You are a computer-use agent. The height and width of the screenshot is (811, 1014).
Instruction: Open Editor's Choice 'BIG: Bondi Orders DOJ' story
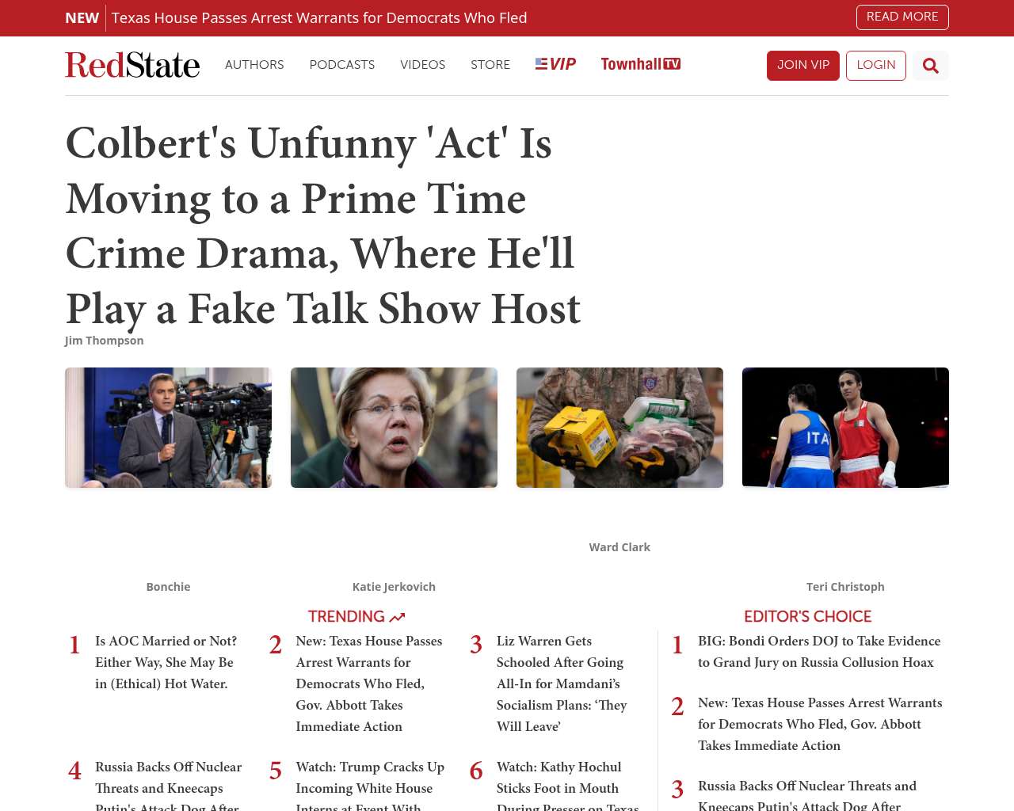819,652
